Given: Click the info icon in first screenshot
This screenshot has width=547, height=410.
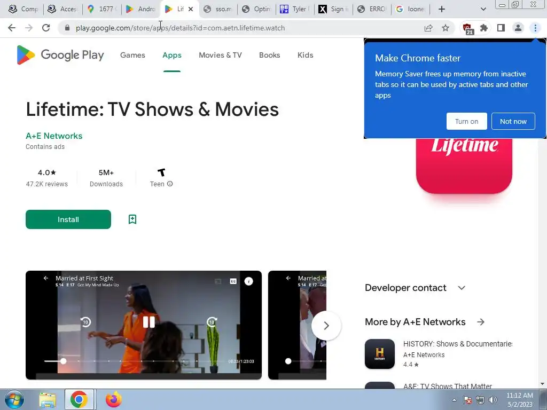Looking at the screenshot, I should 249,281.
